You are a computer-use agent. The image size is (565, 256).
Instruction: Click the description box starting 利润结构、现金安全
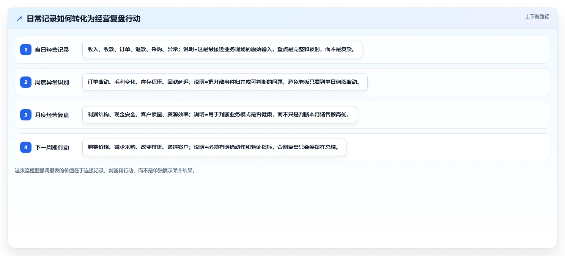click(x=220, y=115)
